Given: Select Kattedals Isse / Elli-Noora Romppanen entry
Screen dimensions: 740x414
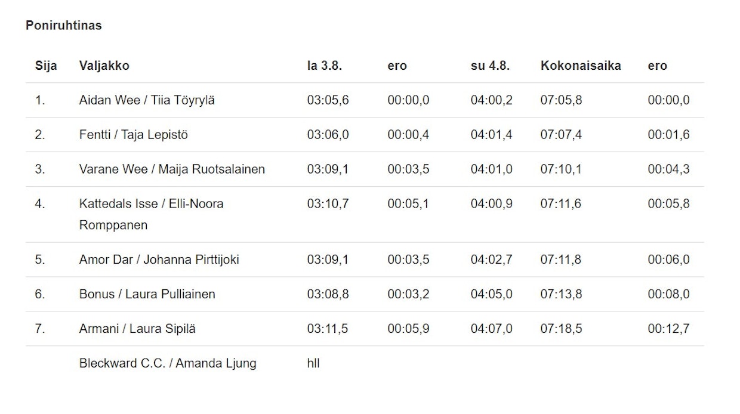Looking at the screenshot, I should tap(151, 204).
